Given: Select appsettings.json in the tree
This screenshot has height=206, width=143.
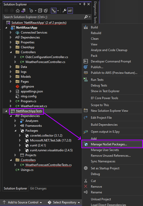Looking at the screenshot, I should coord(32,91).
